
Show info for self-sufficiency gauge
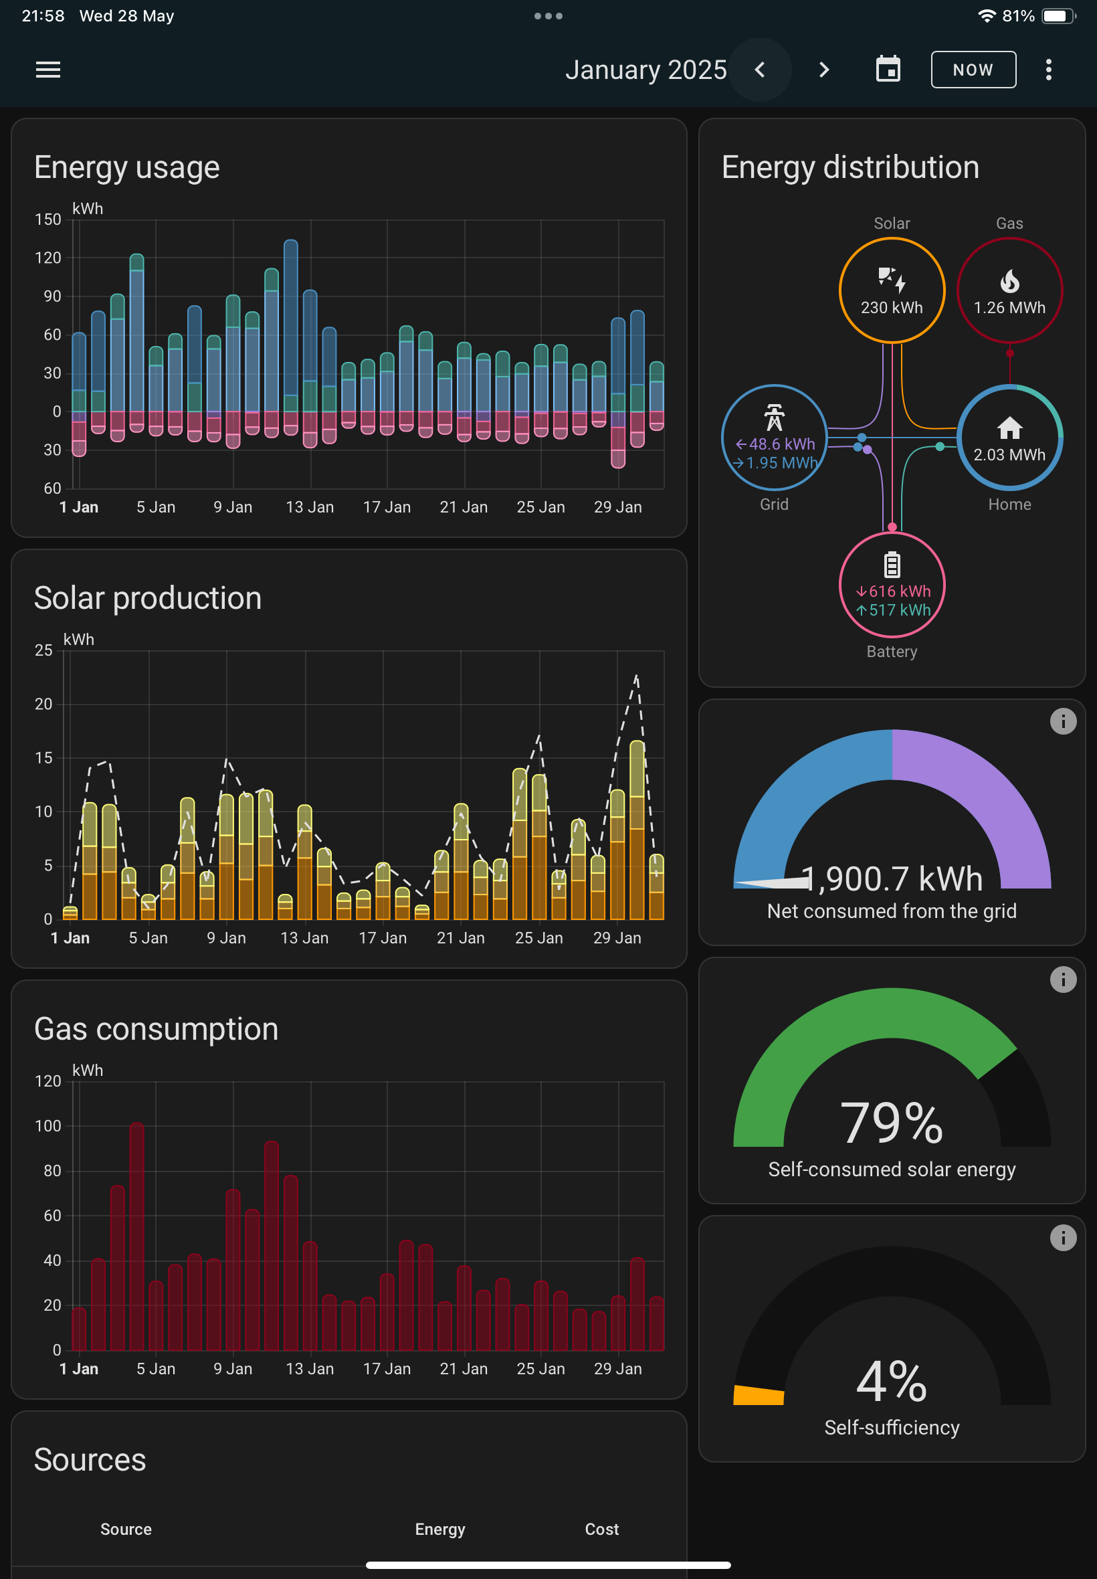(1063, 1238)
